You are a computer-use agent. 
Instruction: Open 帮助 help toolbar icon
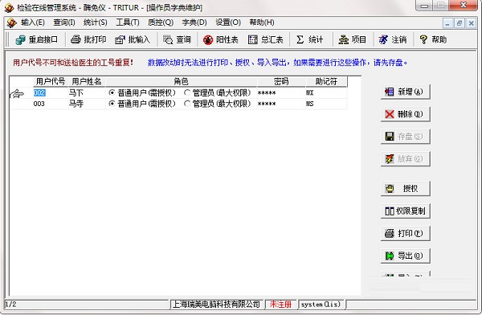point(433,39)
